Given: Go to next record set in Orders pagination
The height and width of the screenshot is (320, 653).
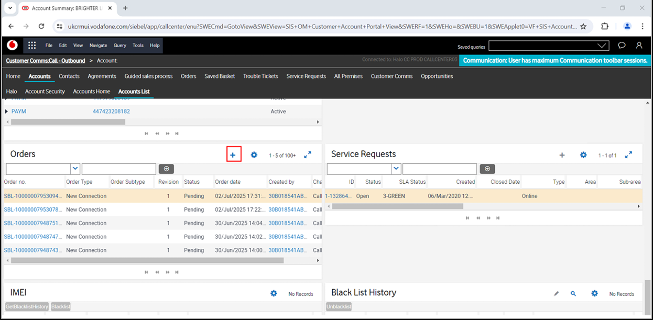Looking at the screenshot, I should (x=167, y=272).
